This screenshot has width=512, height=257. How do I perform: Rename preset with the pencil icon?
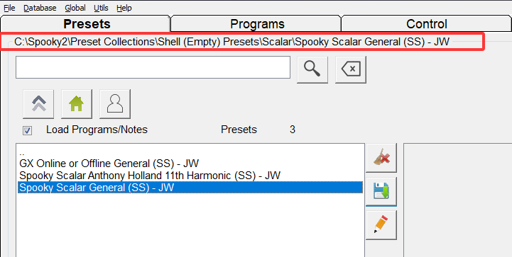[x=381, y=225]
